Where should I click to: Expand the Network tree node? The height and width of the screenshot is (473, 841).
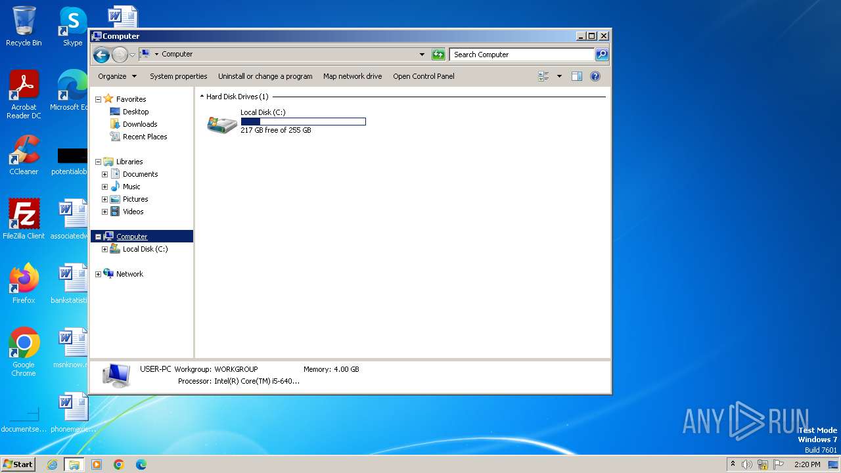click(99, 274)
